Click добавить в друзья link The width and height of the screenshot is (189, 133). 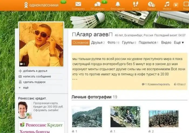35,71
